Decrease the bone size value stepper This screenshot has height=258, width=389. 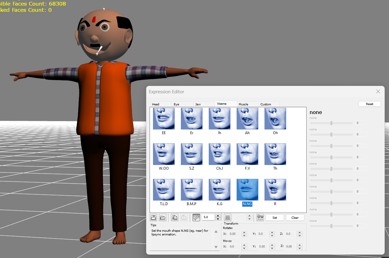coord(218,219)
